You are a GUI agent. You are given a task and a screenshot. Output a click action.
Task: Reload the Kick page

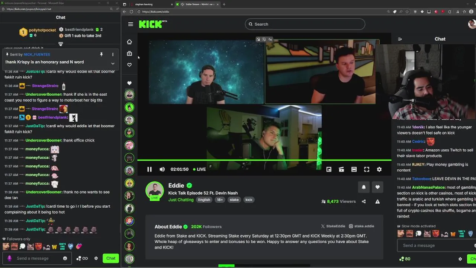tap(131, 12)
